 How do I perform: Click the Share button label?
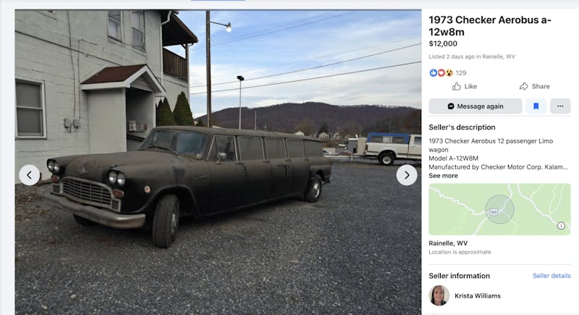[541, 86]
